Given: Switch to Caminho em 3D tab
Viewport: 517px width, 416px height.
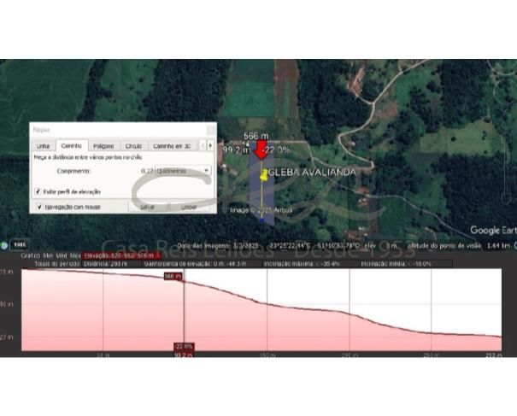Looking at the screenshot, I should pos(172,146).
